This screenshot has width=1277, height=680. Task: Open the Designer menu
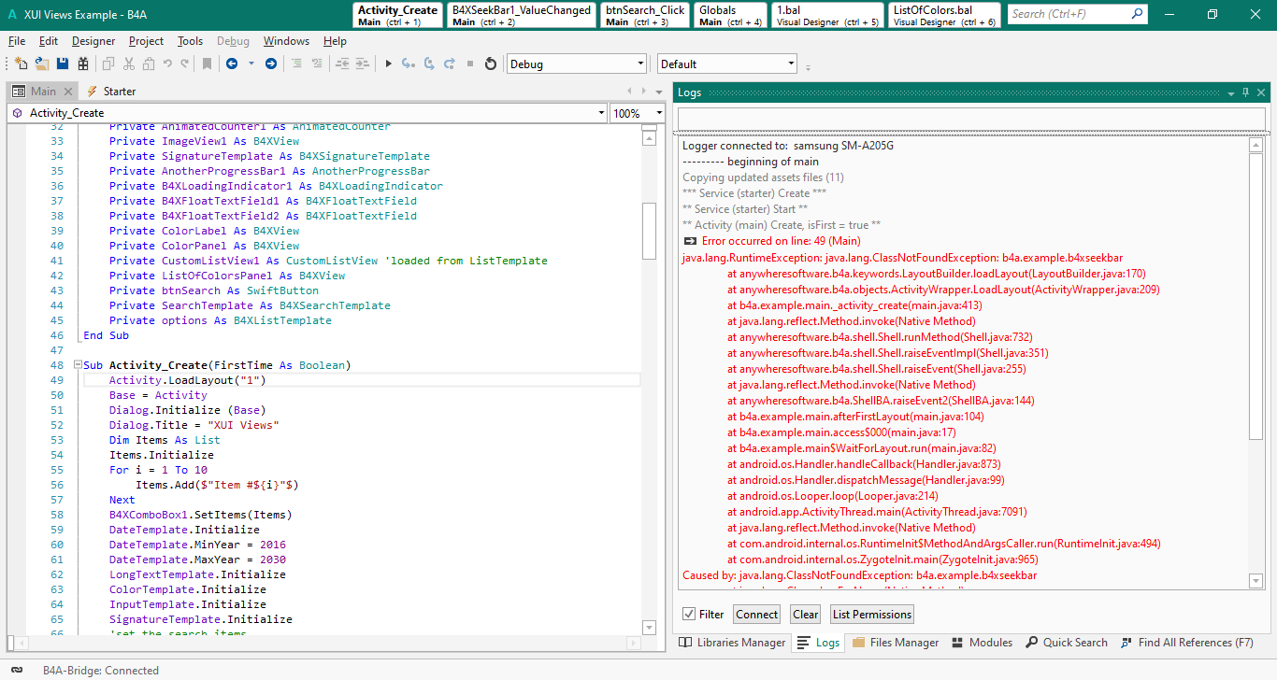coord(93,41)
